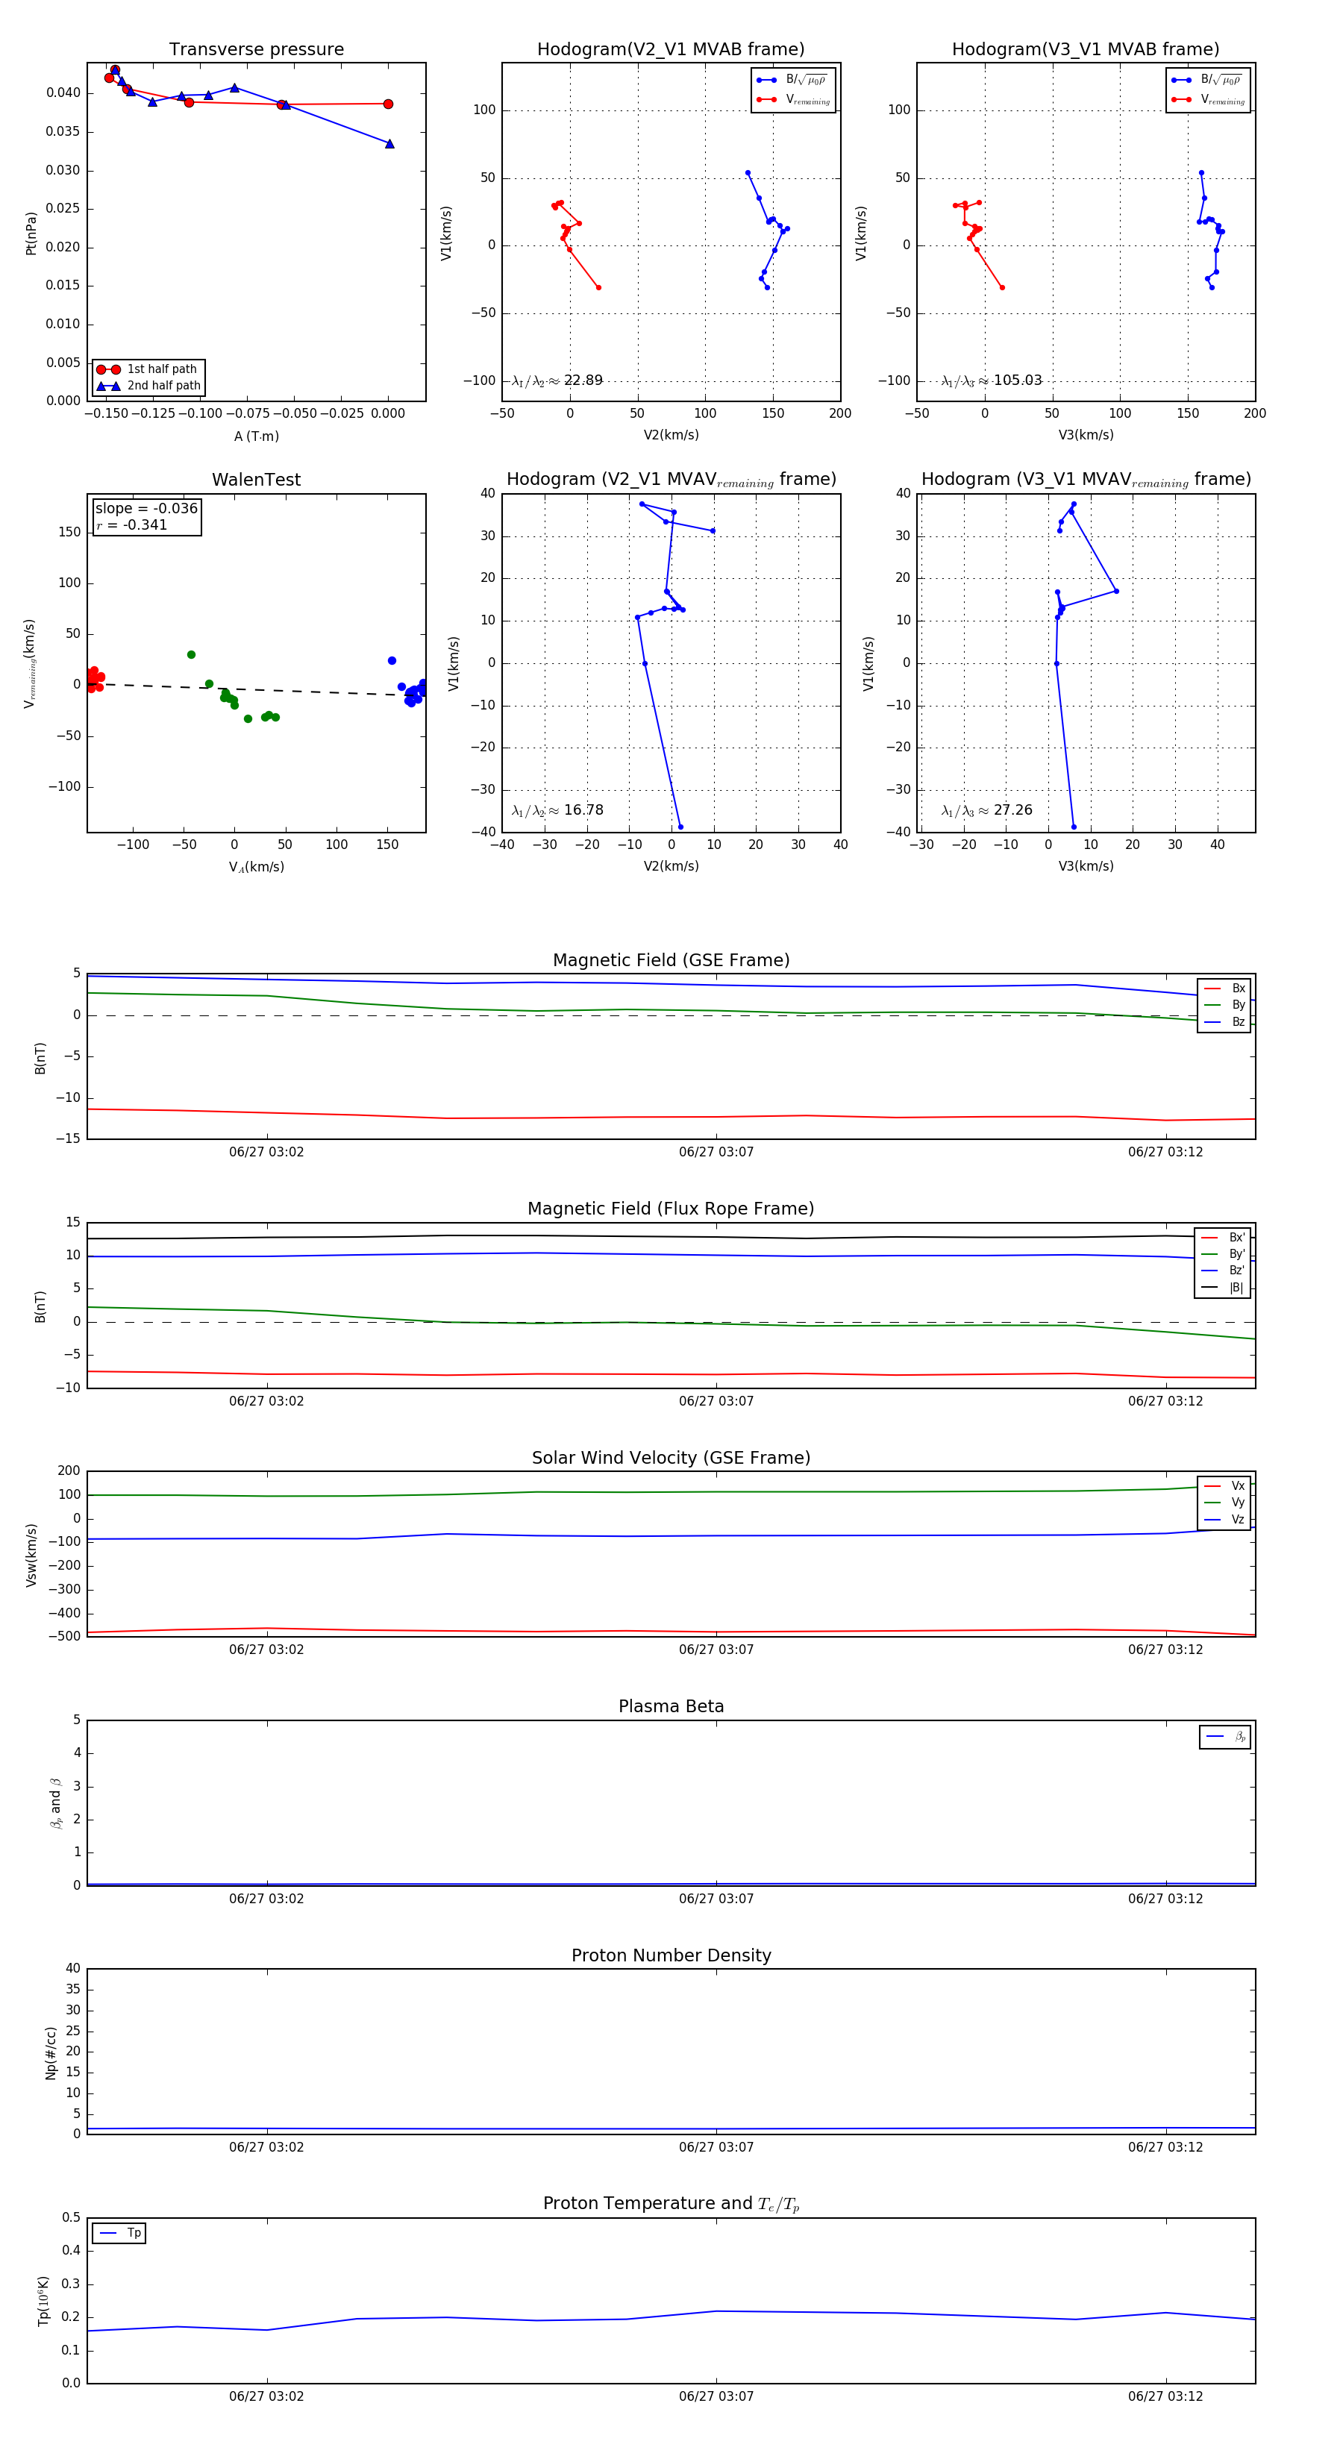Click the "Transverse pressure" plot title

click(x=256, y=50)
